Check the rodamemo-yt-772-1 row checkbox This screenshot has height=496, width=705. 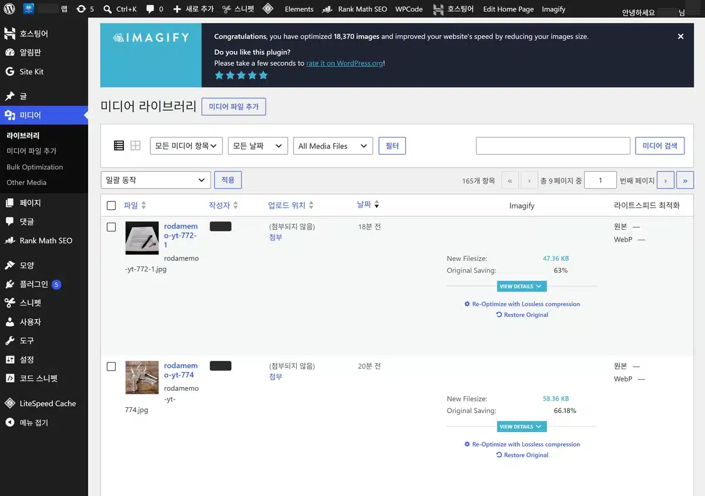click(112, 227)
